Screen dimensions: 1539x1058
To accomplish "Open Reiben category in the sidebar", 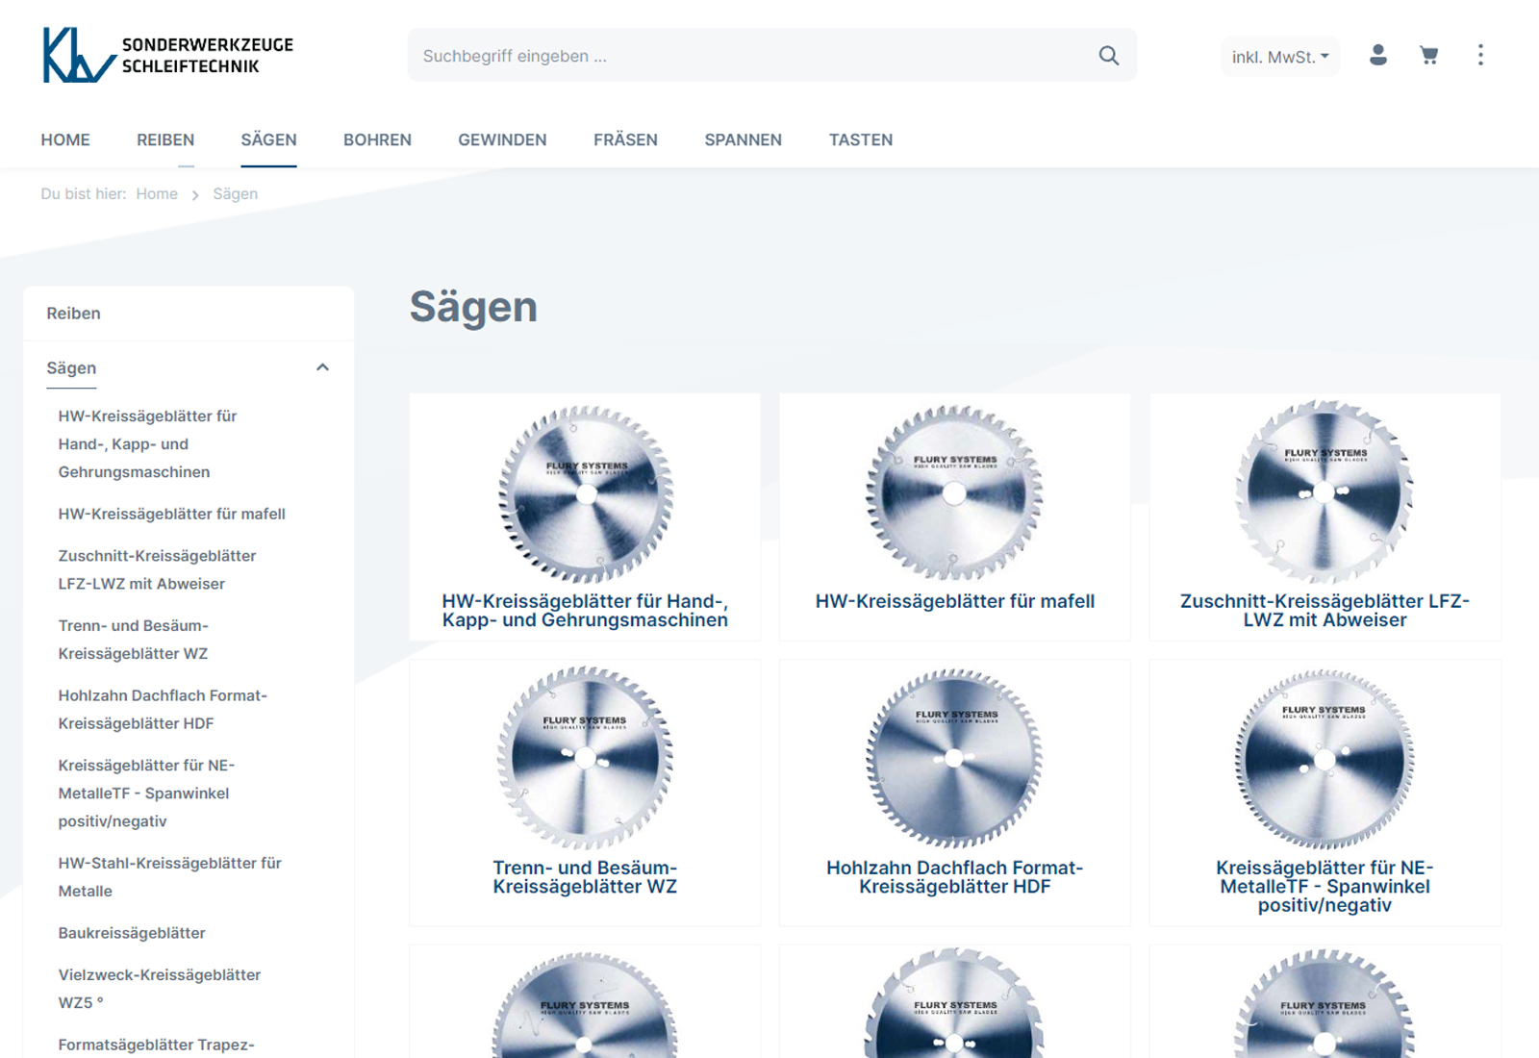I will [x=74, y=314].
